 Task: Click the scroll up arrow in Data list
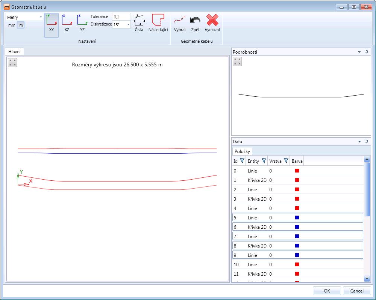tap(367, 159)
